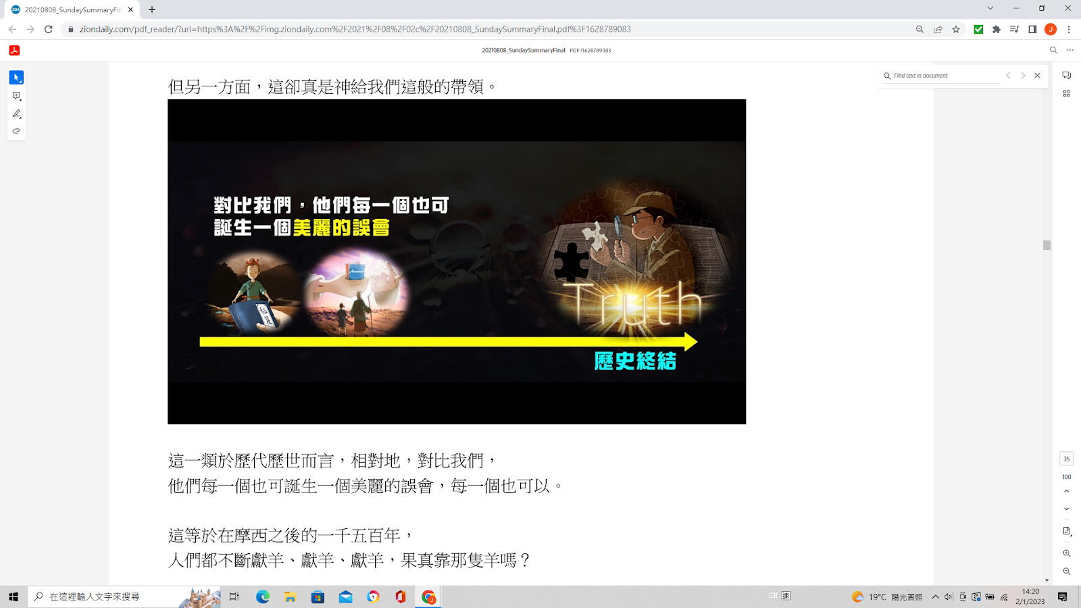Zoom in on the document
The height and width of the screenshot is (608, 1081).
pyautogui.click(x=1066, y=553)
